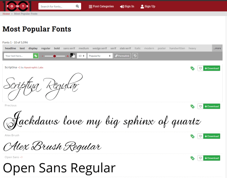Open the fonts per page dropdown
The width and height of the screenshot is (227, 178).
tap(81, 56)
